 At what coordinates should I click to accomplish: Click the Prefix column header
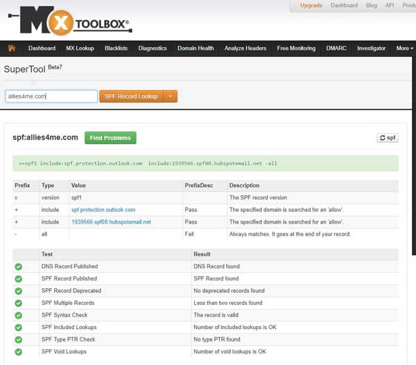(22, 186)
